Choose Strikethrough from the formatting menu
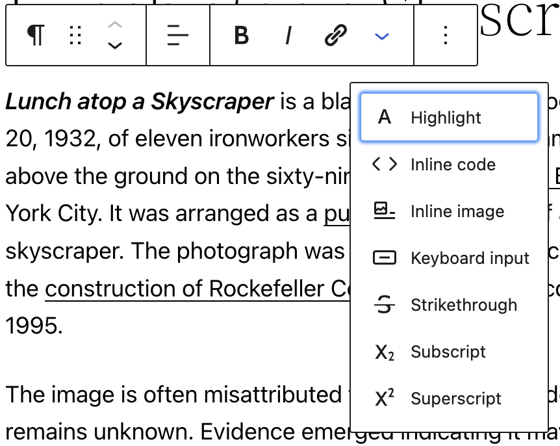 pos(463,304)
